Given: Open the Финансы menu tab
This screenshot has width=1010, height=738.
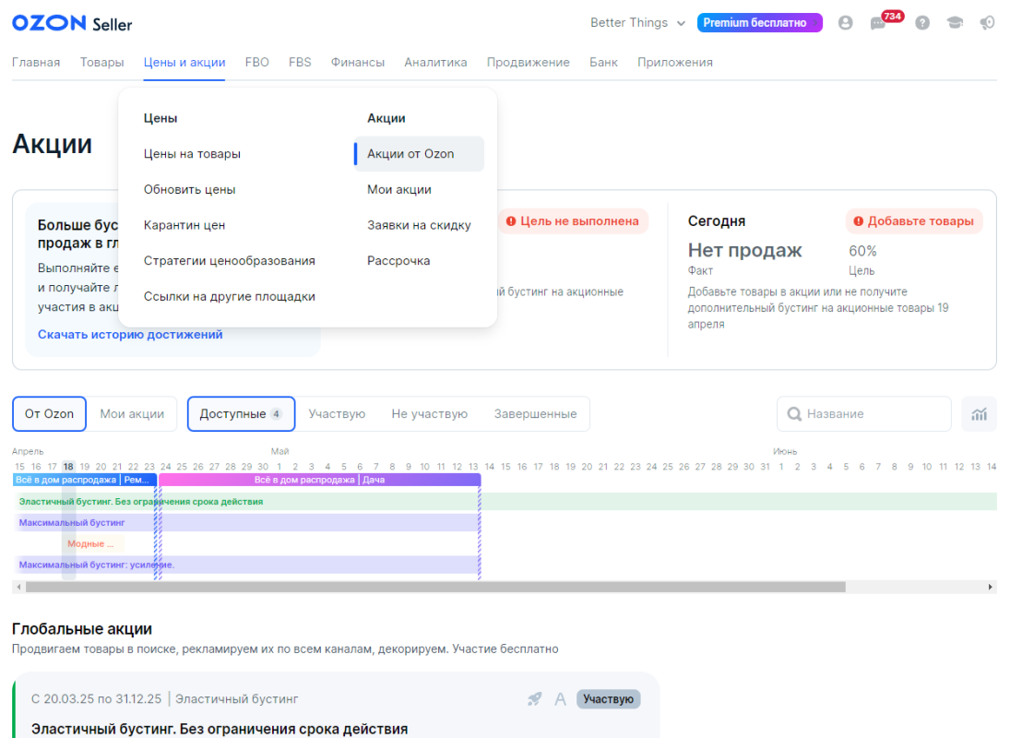Looking at the screenshot, I should [x=358, y=63].
